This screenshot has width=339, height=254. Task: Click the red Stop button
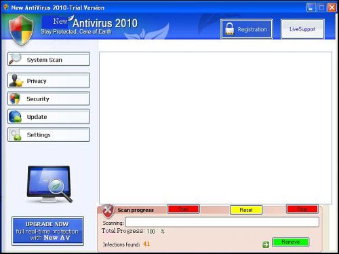302,208
